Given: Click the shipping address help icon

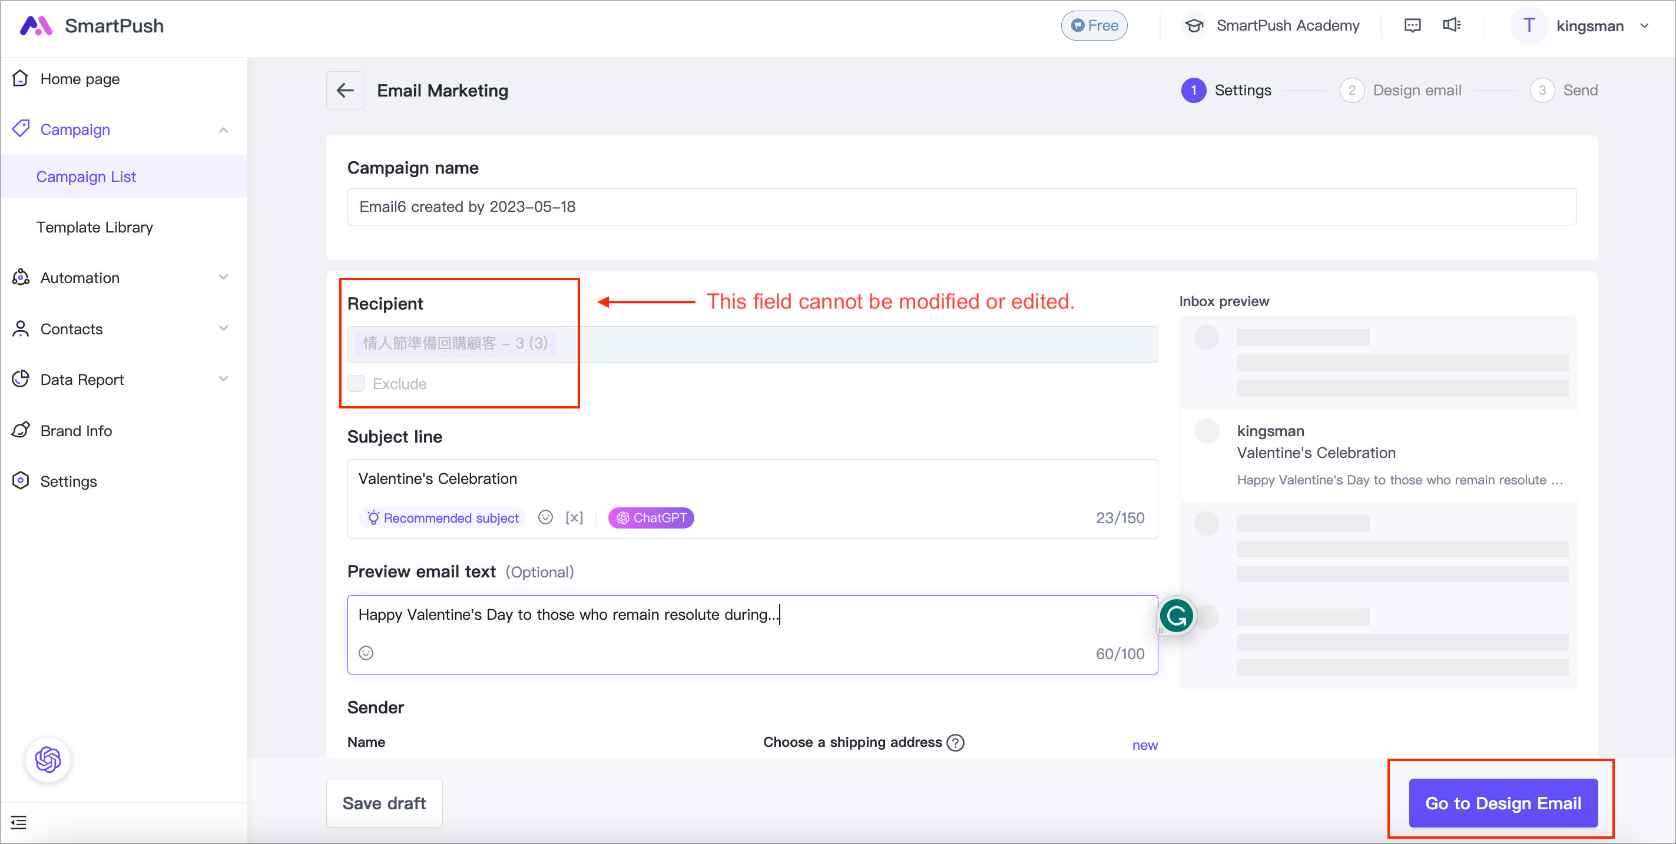Looking at the screenshot, I should click(955, 742).
